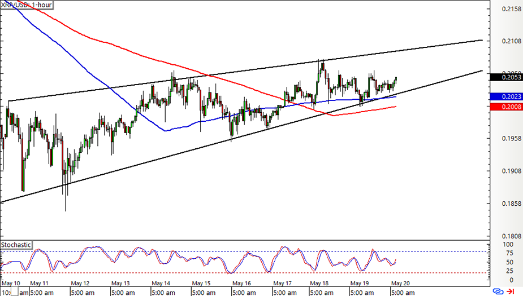The width and height of the screenshot is (523, 296).
Task: Click the May 14 date label
Action: click(x=161, y=284)
